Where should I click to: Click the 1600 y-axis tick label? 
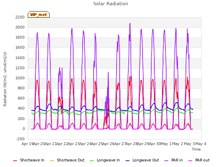(20, 48)
